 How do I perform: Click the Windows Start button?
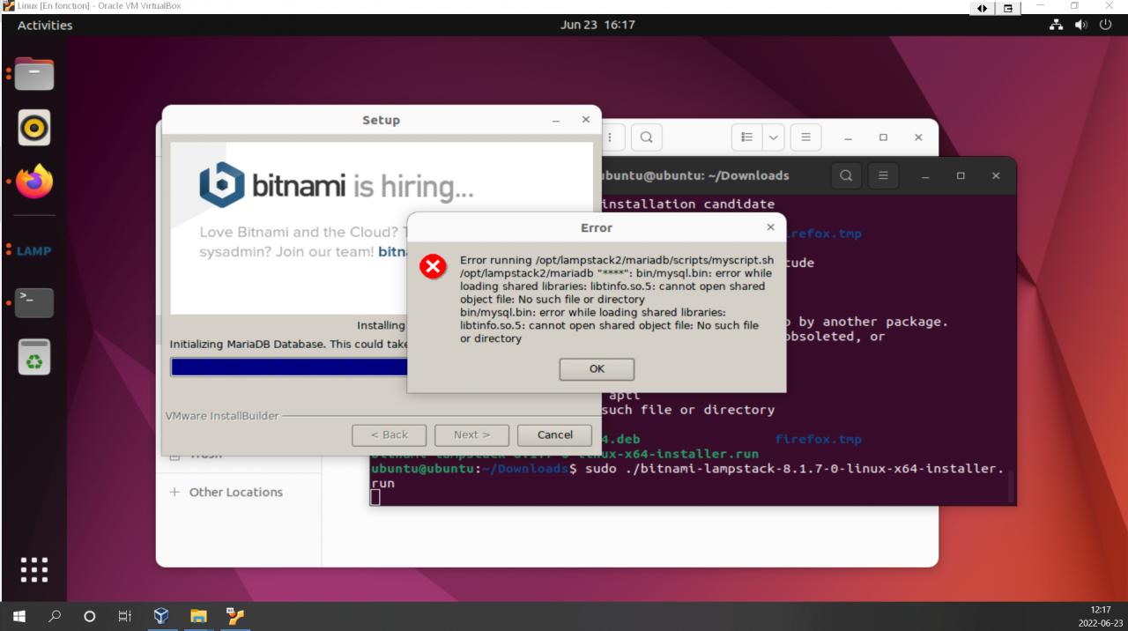19,616
